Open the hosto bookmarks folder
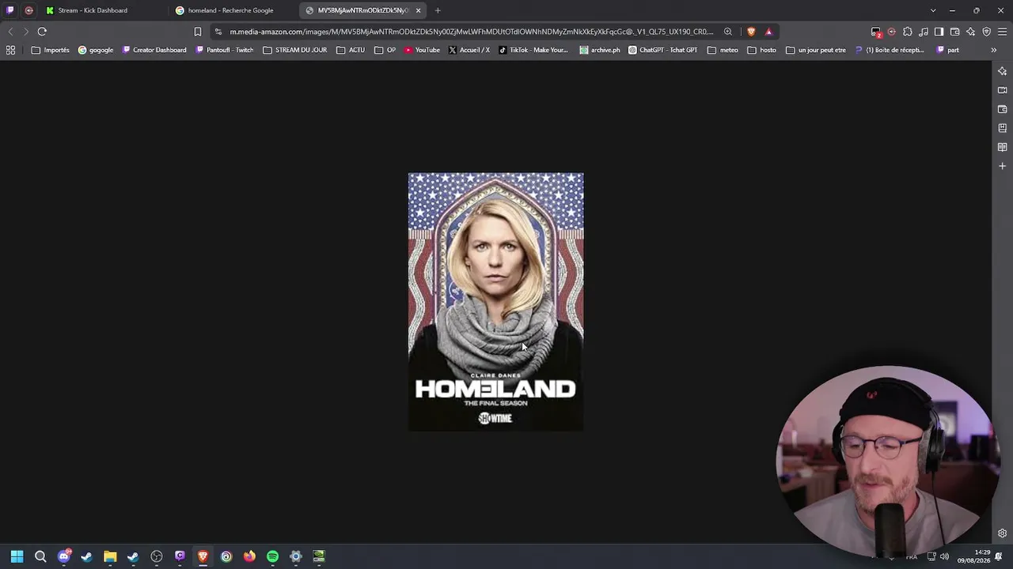Screen dimensions: 1013x569 (x=762, y=50)
